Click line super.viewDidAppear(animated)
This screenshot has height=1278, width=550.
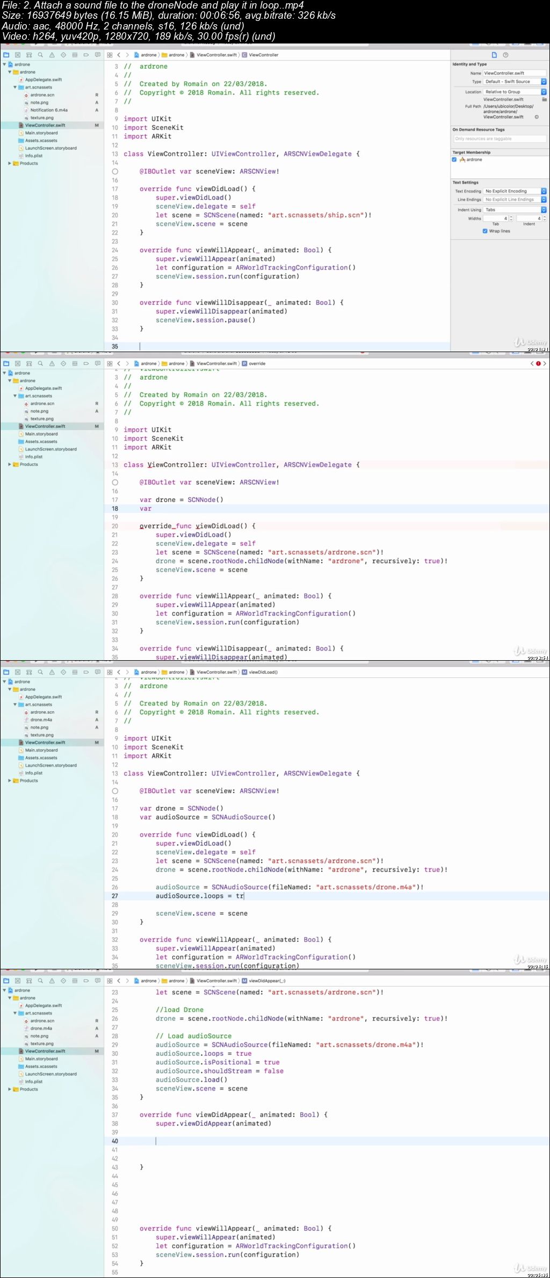tap(213, 1123)
